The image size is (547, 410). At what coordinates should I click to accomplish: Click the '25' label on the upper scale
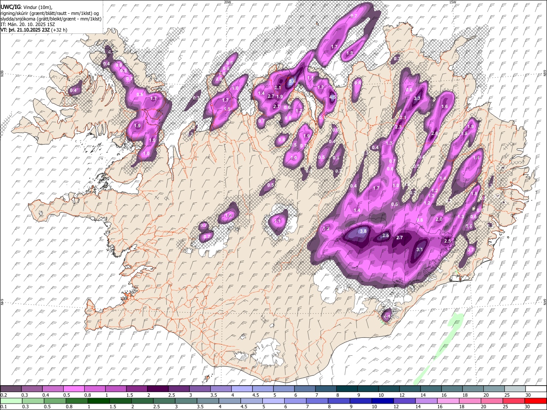(x=507, y=395)
